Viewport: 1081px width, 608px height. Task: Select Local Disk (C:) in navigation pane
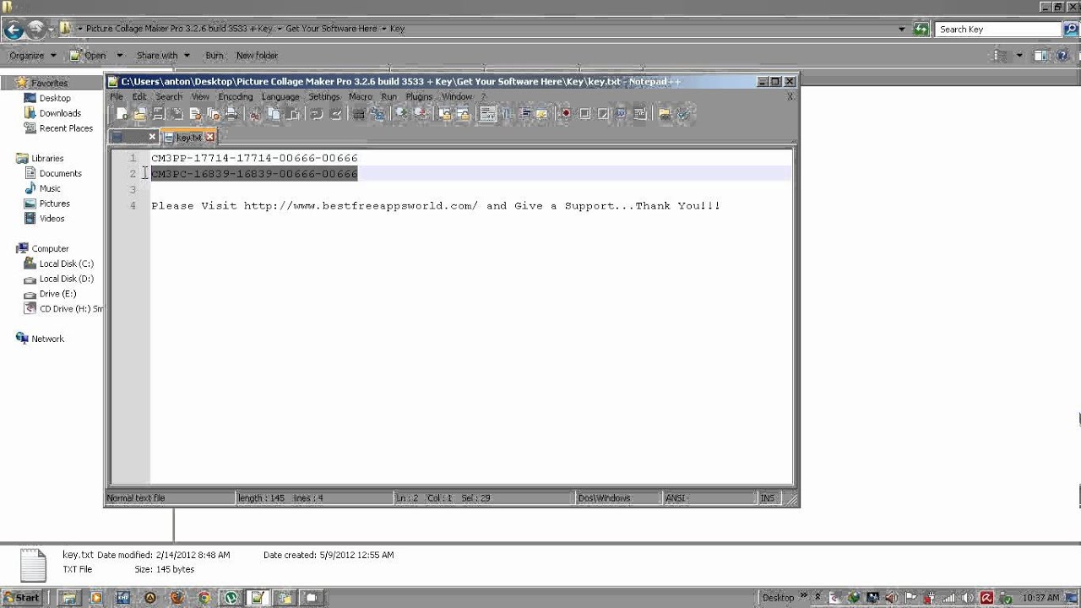pos(66,263)
